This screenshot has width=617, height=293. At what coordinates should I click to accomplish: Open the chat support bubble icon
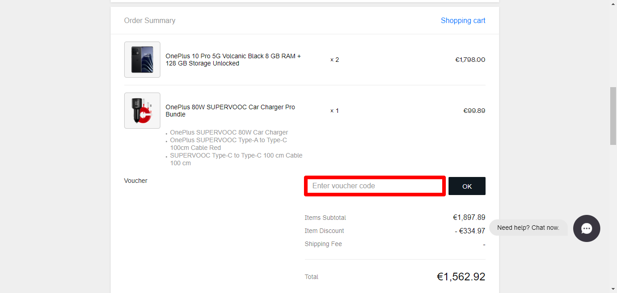click(586, 228)
